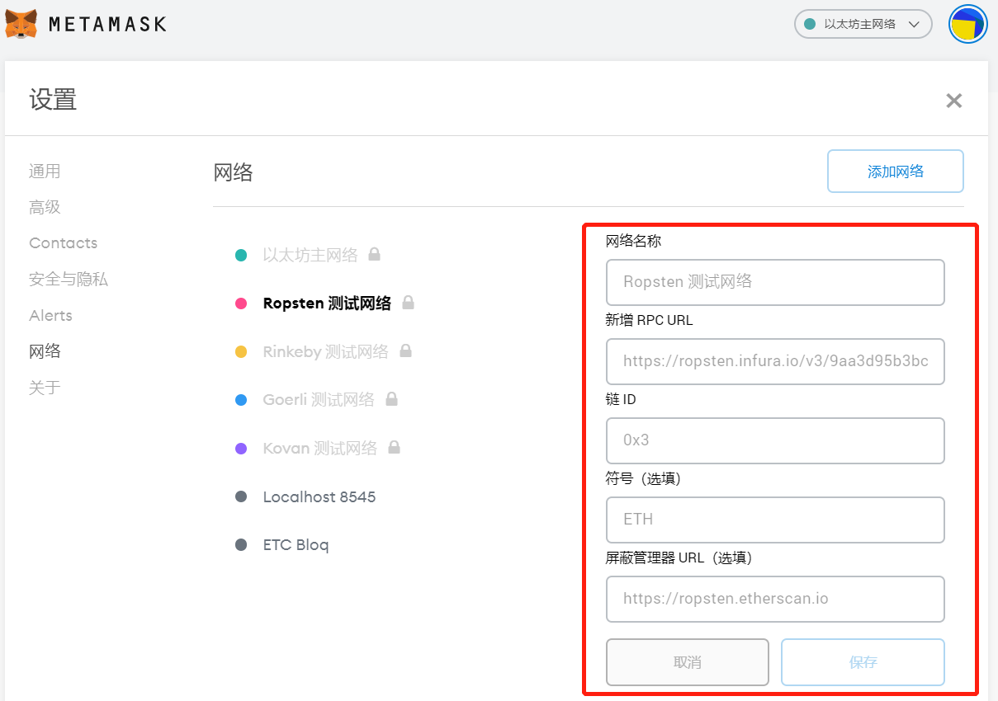998x701 pixels.
Task: Click the blue dot for Goerli network
Action: [241, 400]
